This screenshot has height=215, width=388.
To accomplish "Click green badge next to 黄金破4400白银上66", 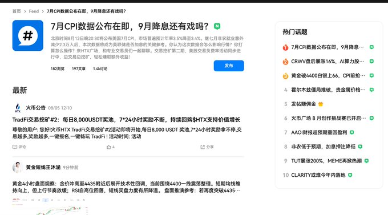I will 371,75.
